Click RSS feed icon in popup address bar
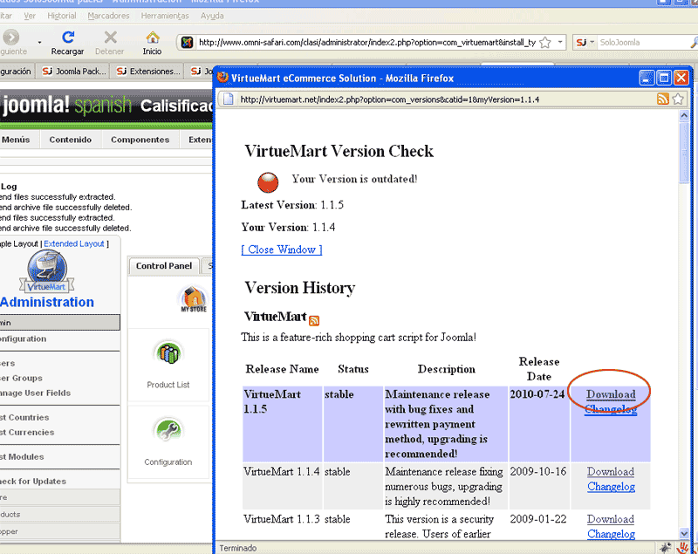Viewport: 698px width, 554px height. (663, 99)
